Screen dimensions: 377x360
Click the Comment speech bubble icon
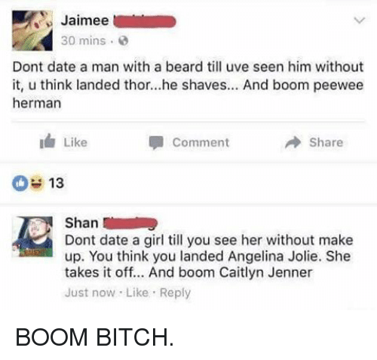(156, 143)
